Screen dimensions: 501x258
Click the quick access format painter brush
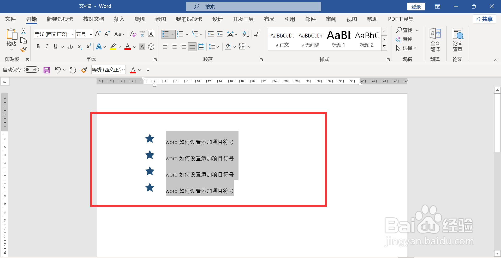[84, 70]
